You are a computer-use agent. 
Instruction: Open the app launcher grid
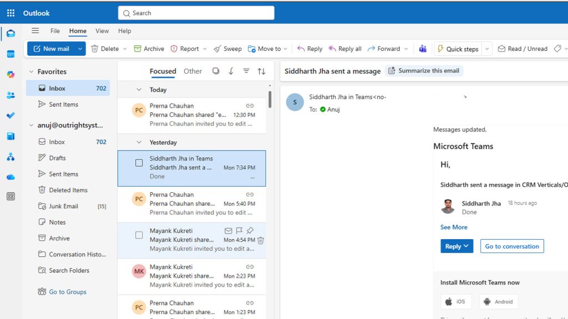11,13
